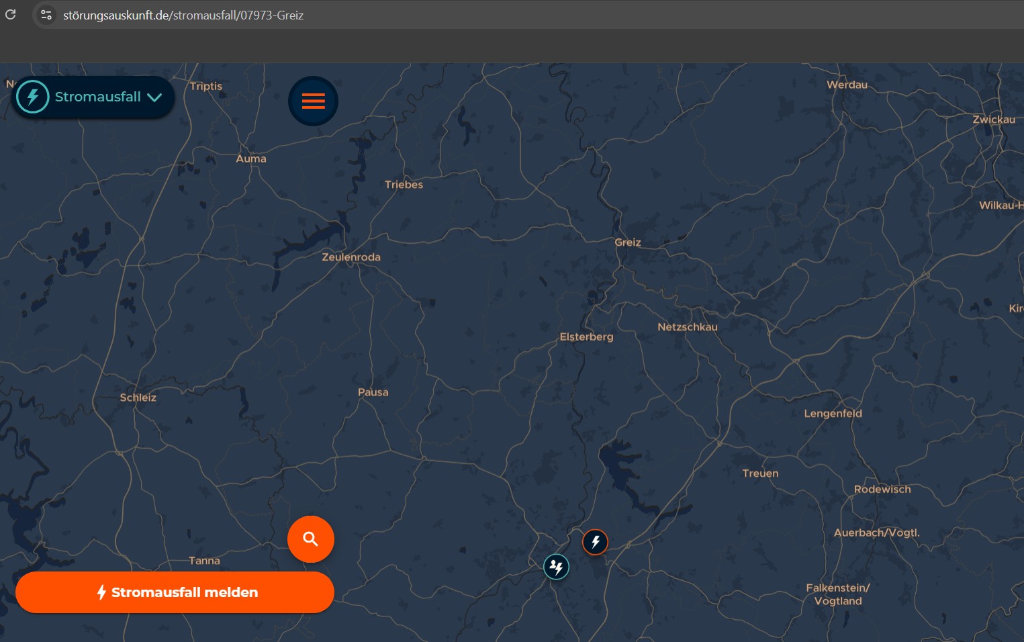
Task: Click the Lengenfeld town label
Action: tap(833, 414)
